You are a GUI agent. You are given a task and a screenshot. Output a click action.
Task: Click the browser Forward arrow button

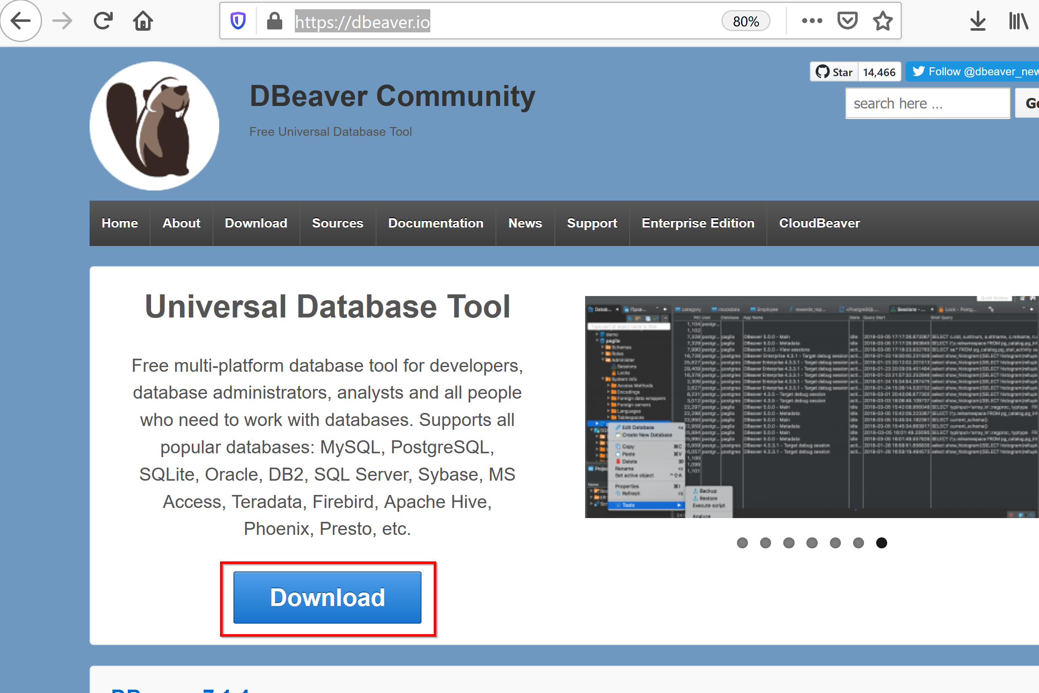pyautogui.click(x=62, y=21)
